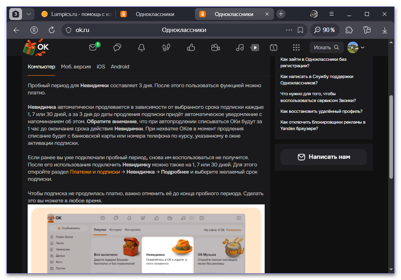The height and width of the screenshot is (280, 401).
Task: Go to the OK logo home page
Action: (x=36, y=48)
